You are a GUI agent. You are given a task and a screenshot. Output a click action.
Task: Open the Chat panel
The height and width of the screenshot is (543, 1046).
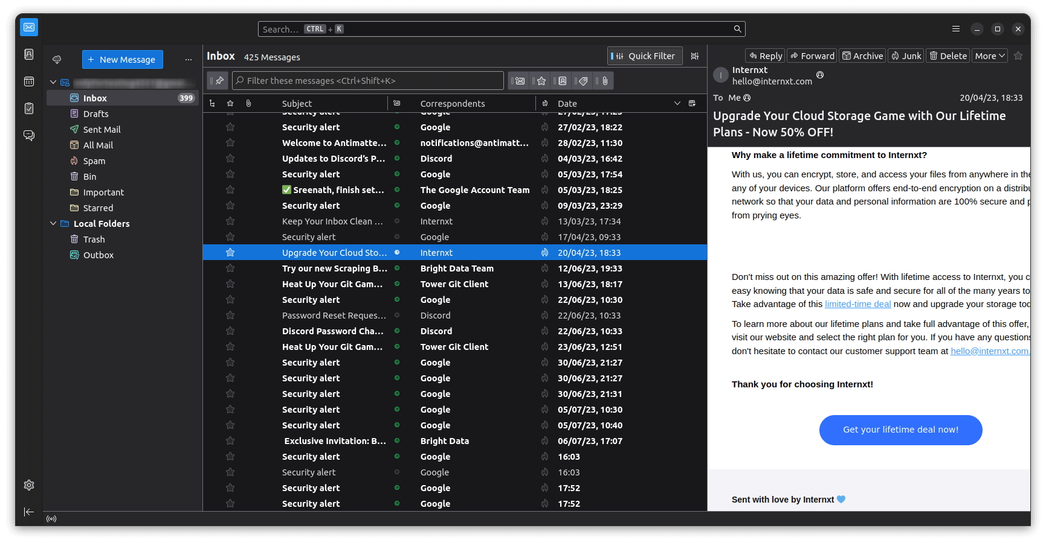point(28,136)
